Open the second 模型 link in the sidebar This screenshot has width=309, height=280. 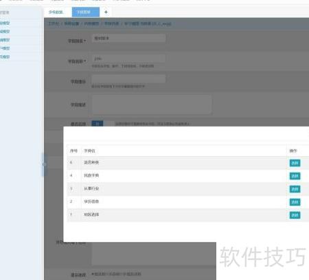coord(5,32)
